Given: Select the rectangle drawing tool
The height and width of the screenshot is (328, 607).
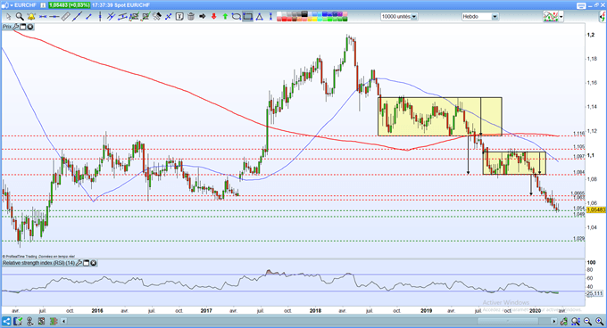Looking at the screenshot, I should (x=248, y=16).
